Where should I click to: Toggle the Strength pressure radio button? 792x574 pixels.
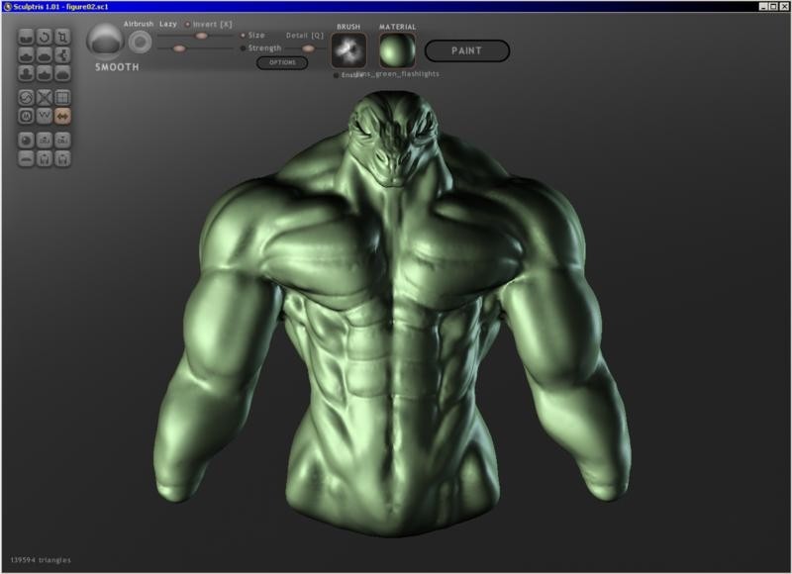coord(244,48)
